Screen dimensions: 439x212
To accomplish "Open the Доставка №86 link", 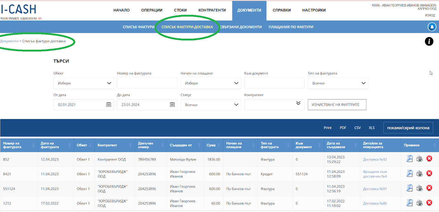I will (375, 203).
